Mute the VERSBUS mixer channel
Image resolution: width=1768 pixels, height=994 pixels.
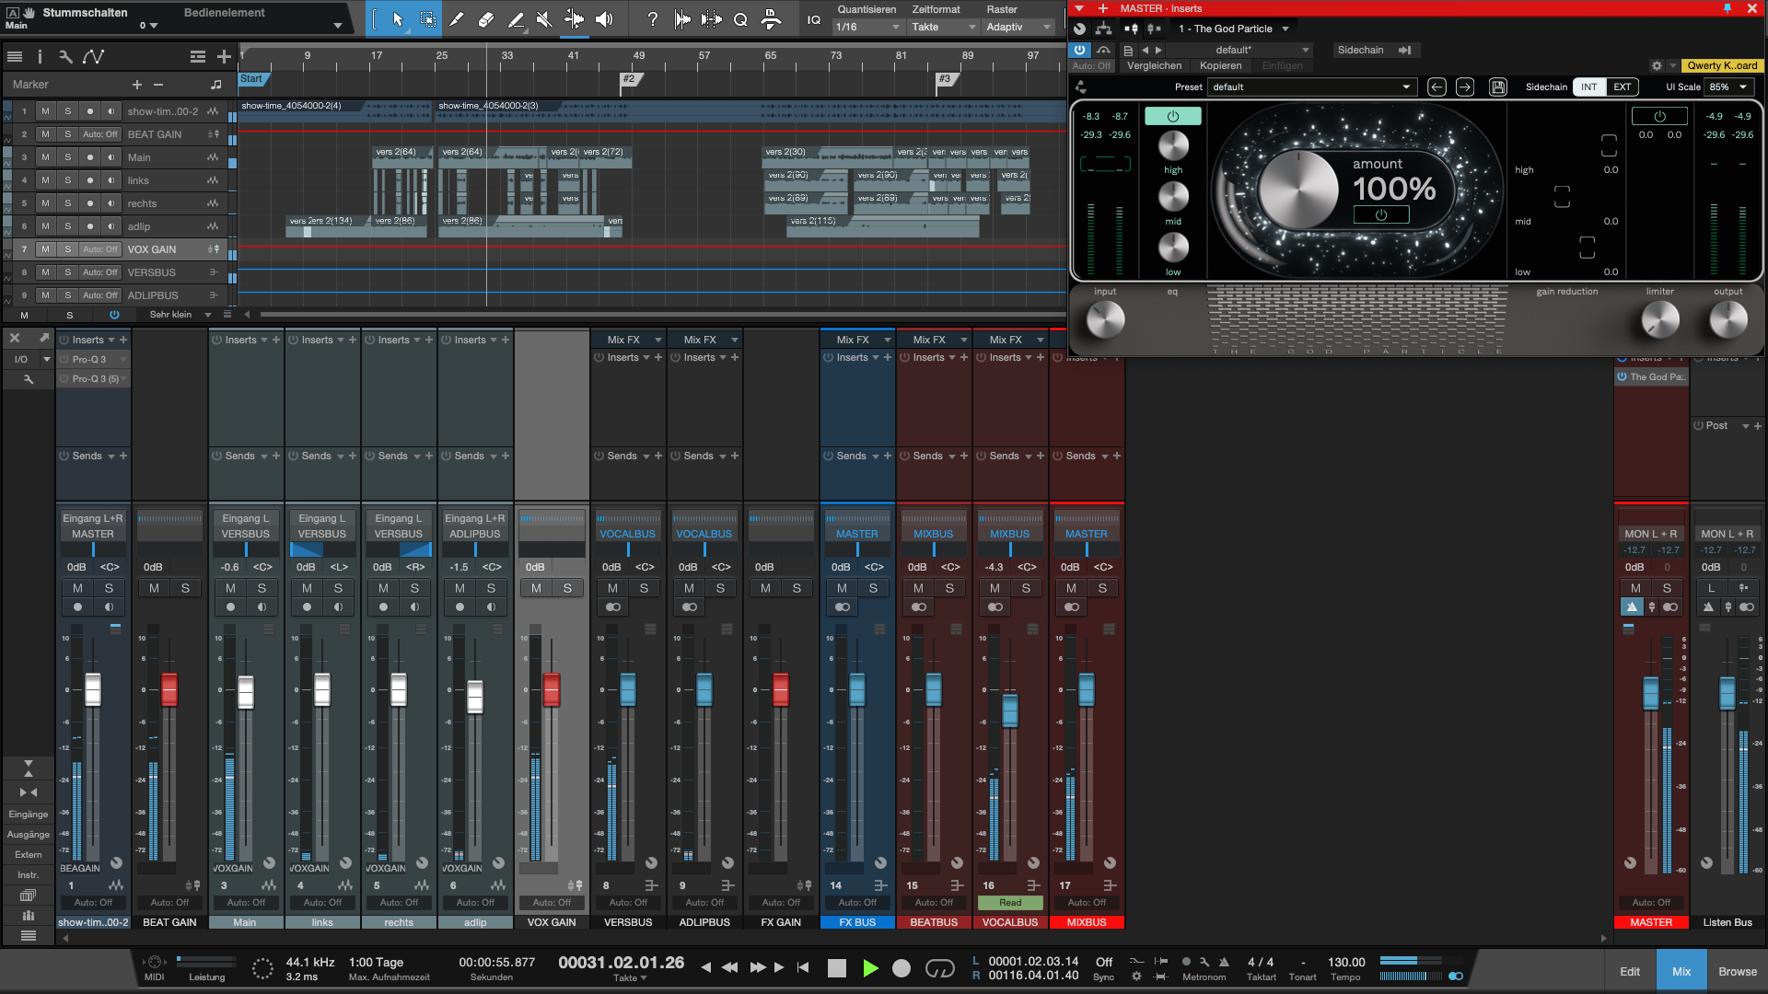click(x=612, y=588)
